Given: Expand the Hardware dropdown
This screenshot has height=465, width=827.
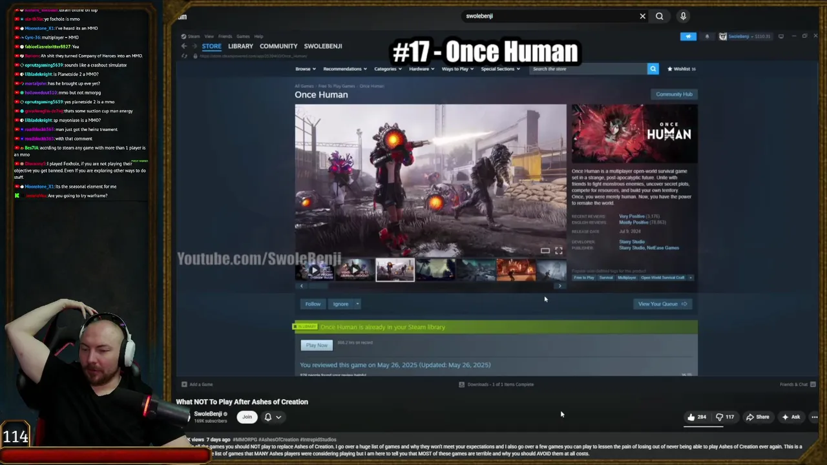Looking at the screenshot, I should [421, 69].
